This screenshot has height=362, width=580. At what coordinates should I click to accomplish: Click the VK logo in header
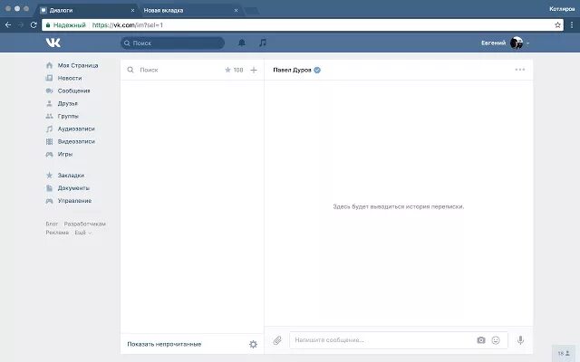coord(53,43)
